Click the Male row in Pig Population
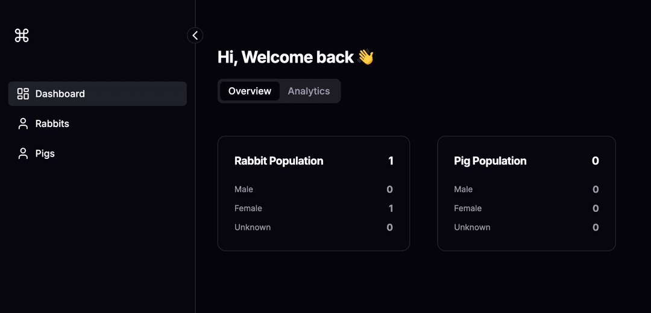The width and height of the screenshot is (651, 313). click(x=526, y=190)
